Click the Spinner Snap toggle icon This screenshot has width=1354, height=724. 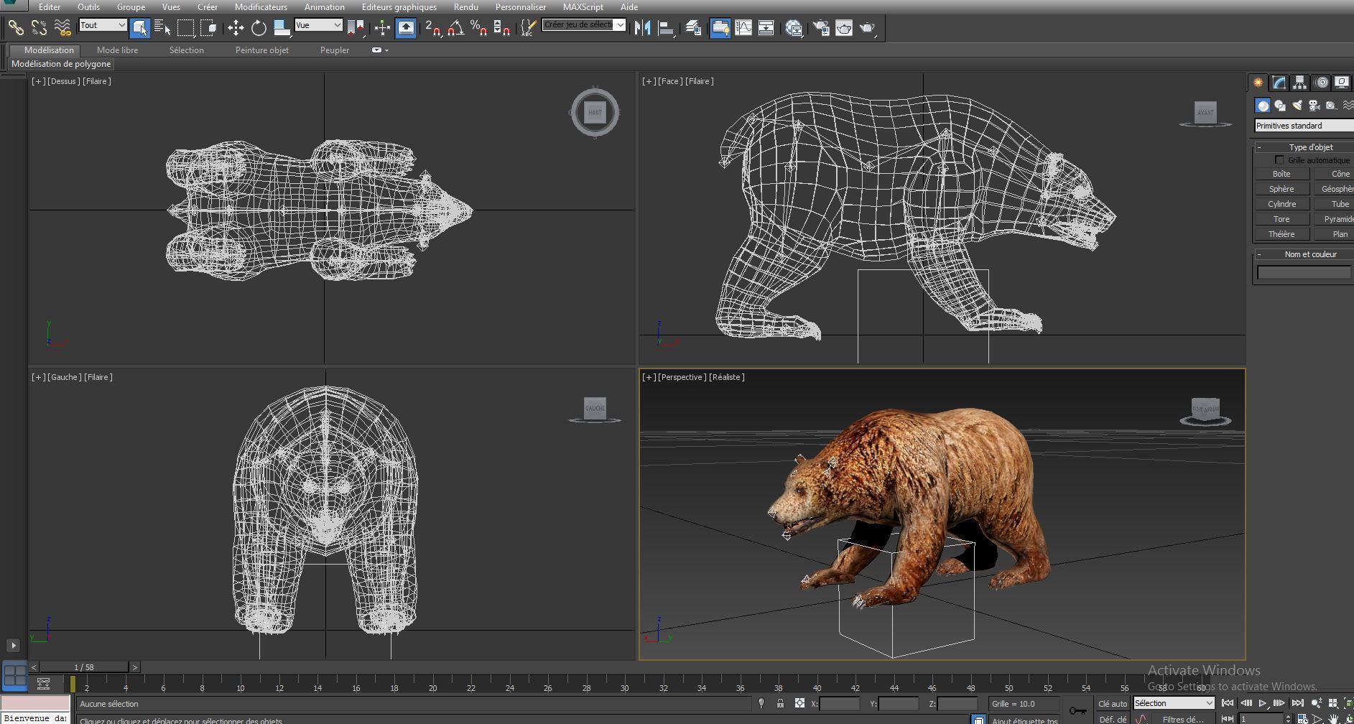point(501,28)
